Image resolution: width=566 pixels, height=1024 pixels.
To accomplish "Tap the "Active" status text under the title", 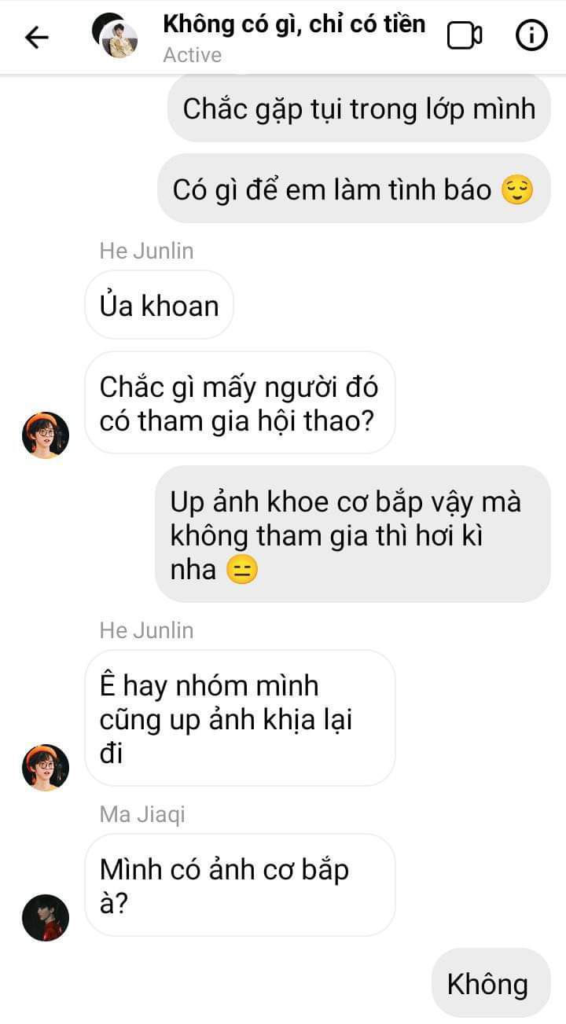I will [193, 55].
